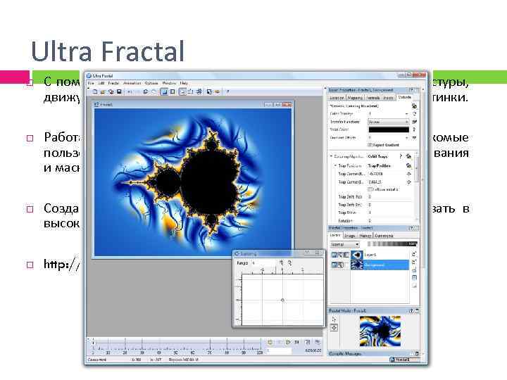Click the icon right of Transfer Function

pos(414,122)
